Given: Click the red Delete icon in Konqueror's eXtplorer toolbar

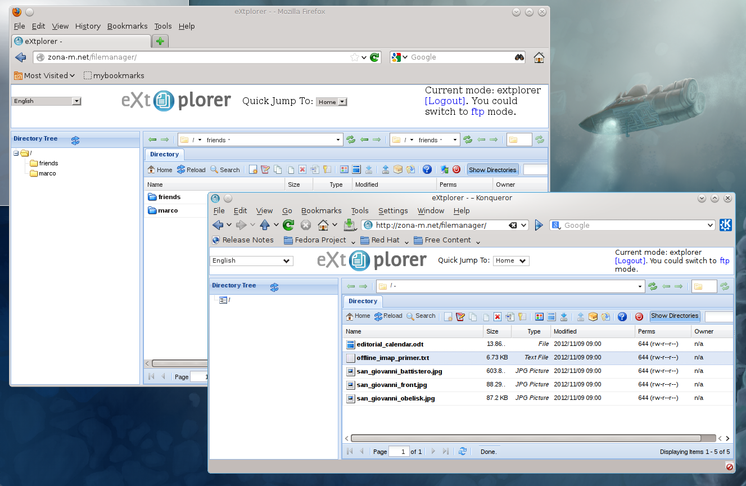Looking at the screenshot, I should pyautogui.click(x=497, y=317).
